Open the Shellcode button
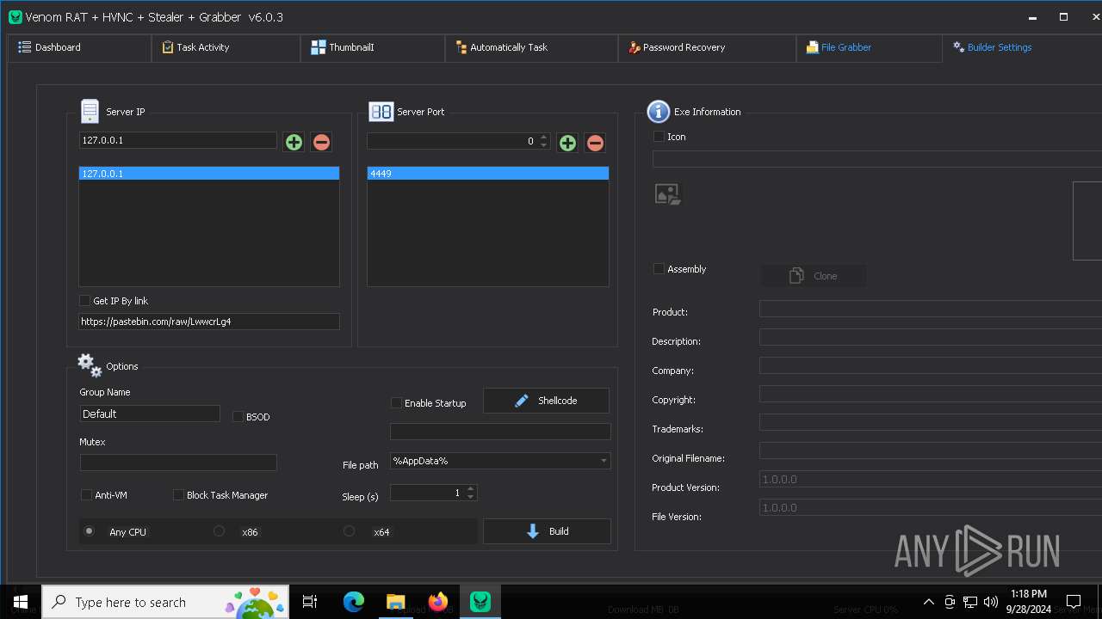1102x619 pixels. click(546, 401)
